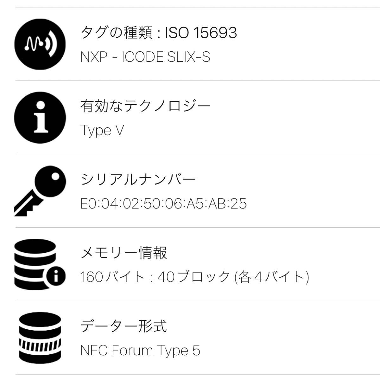Image resolution: width=380 pixels, height=380 pixels.
Task: Tap the NXP - ICODE SLIX-S chip name
Action: pyautogui.click(x=145, y=57)
